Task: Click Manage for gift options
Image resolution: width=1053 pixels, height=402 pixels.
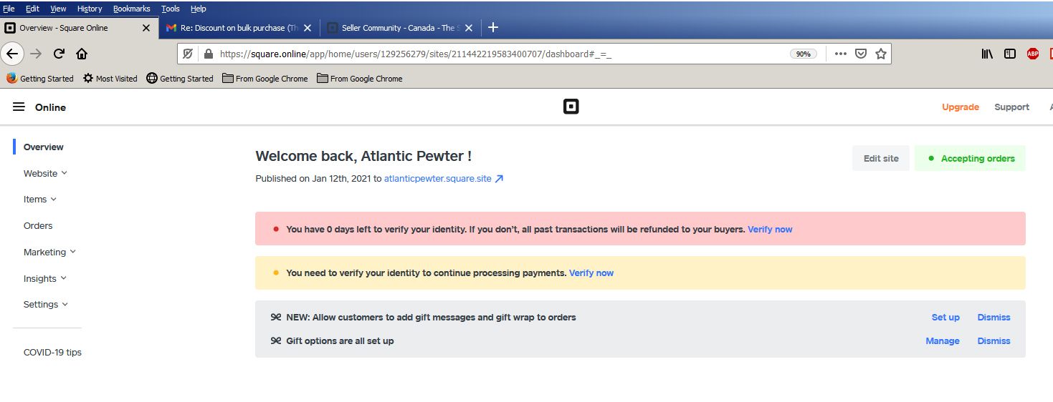Action: [x=943, y=340]
